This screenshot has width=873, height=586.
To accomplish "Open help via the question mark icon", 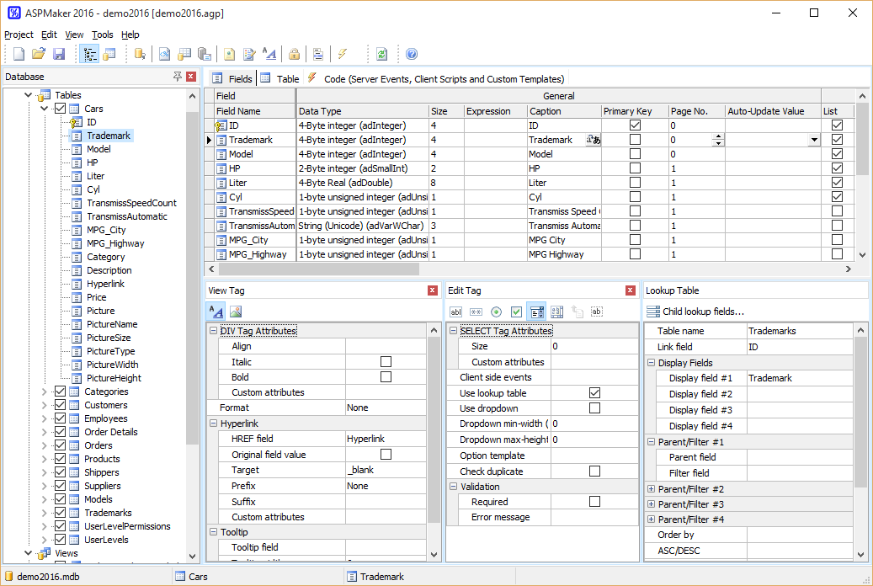I will (x=412, y=54).
